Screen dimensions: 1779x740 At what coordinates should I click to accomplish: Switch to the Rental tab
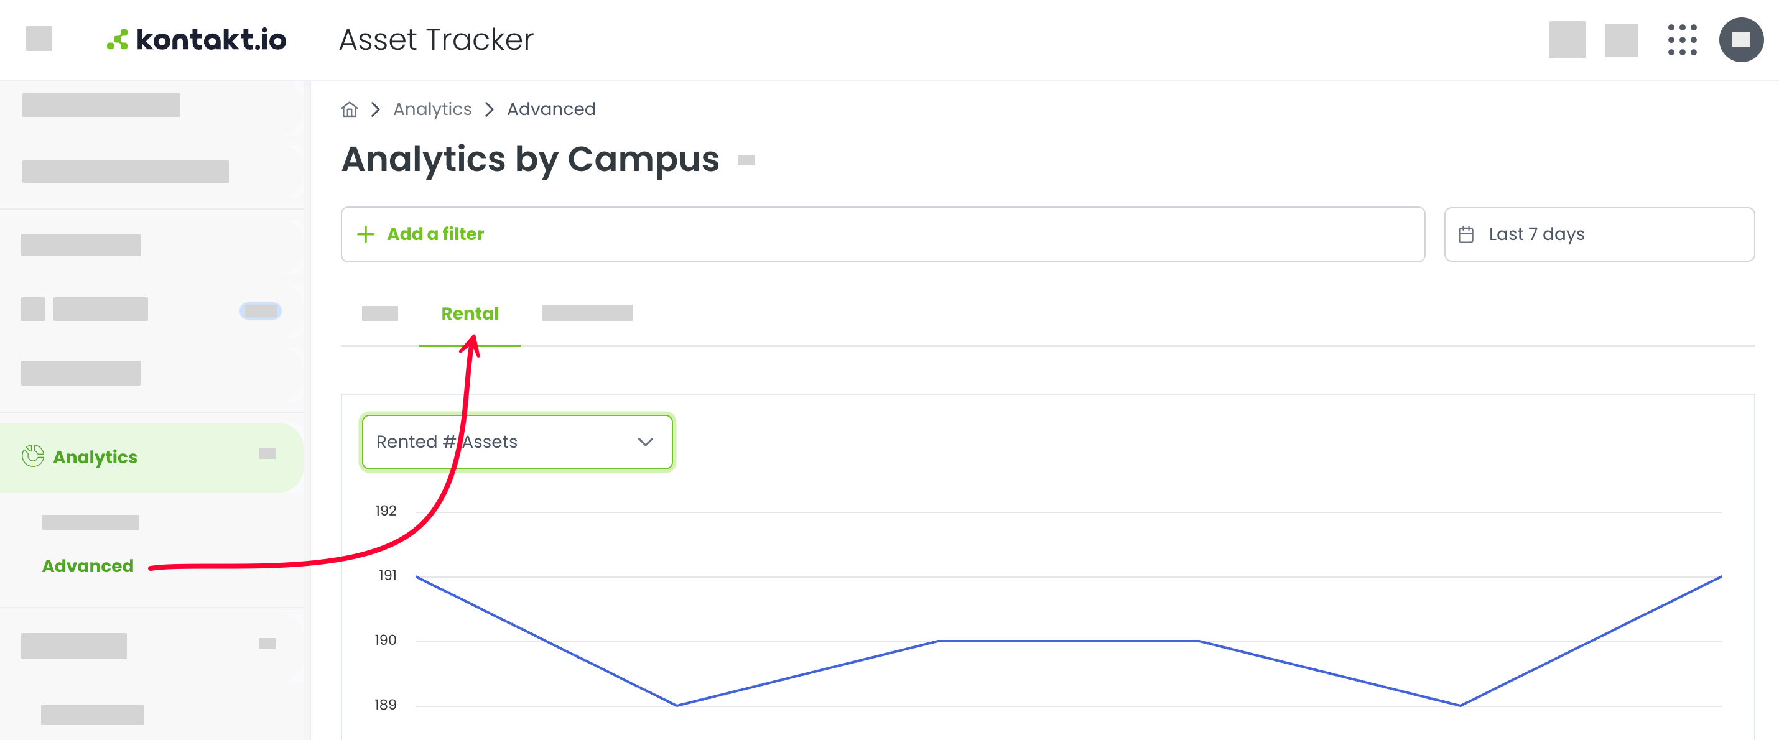[470, 313]
